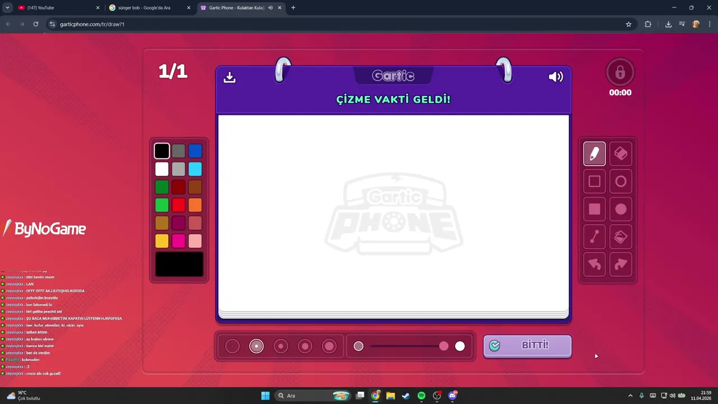This screenshot has width=718, height=404.
Task: Pick the salmon color swatch
Action: [195, 223]
